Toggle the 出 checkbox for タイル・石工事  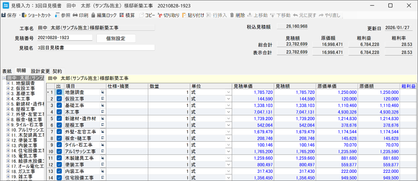[59, 145]
